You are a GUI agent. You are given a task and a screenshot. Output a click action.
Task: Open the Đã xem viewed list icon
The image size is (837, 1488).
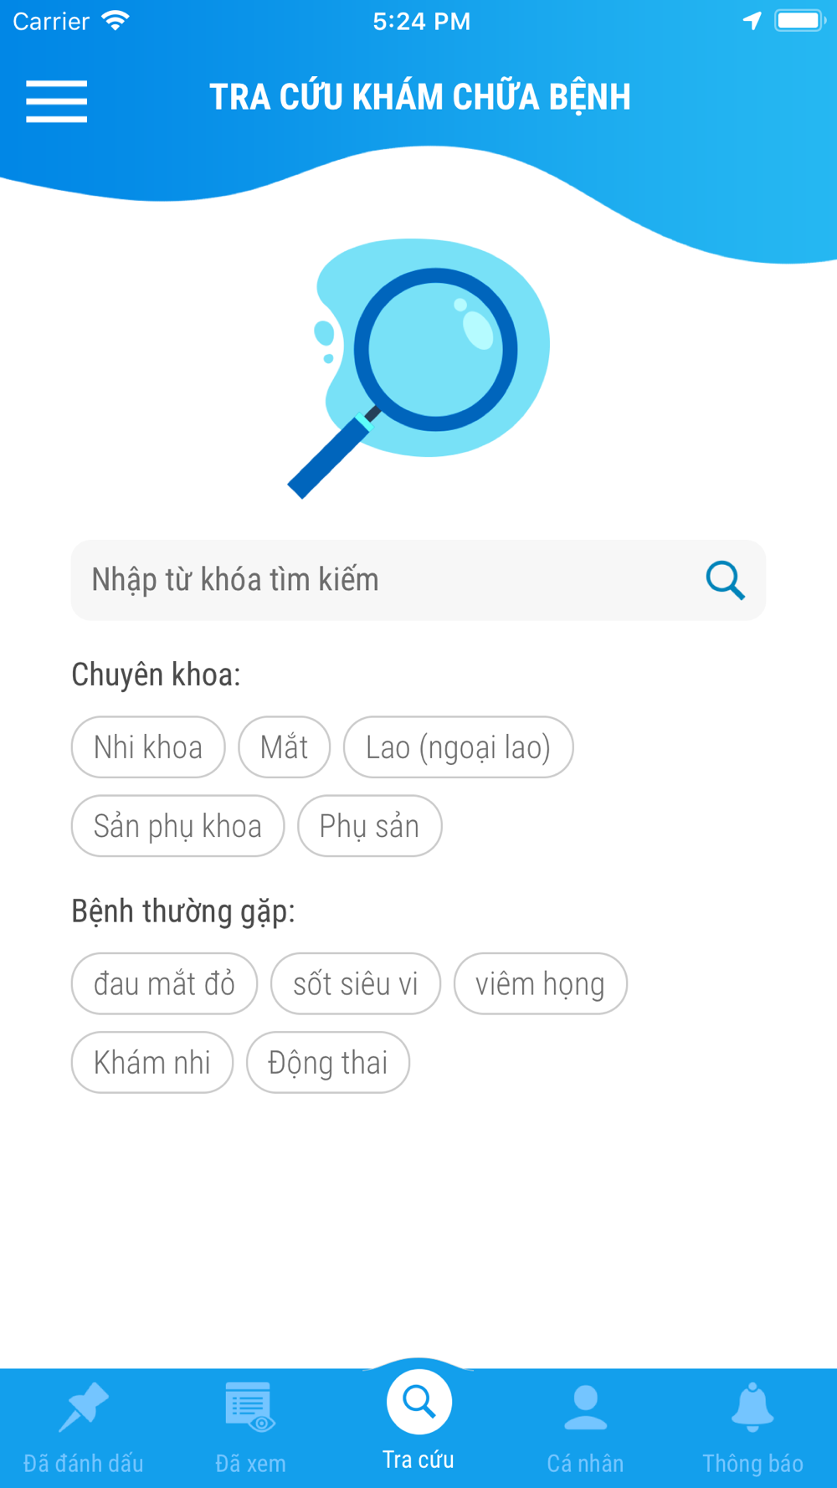tap(250, 1408)
